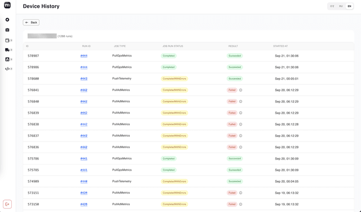
Task: Open the compass location sidebar icon
Action: tap(7, 20)
